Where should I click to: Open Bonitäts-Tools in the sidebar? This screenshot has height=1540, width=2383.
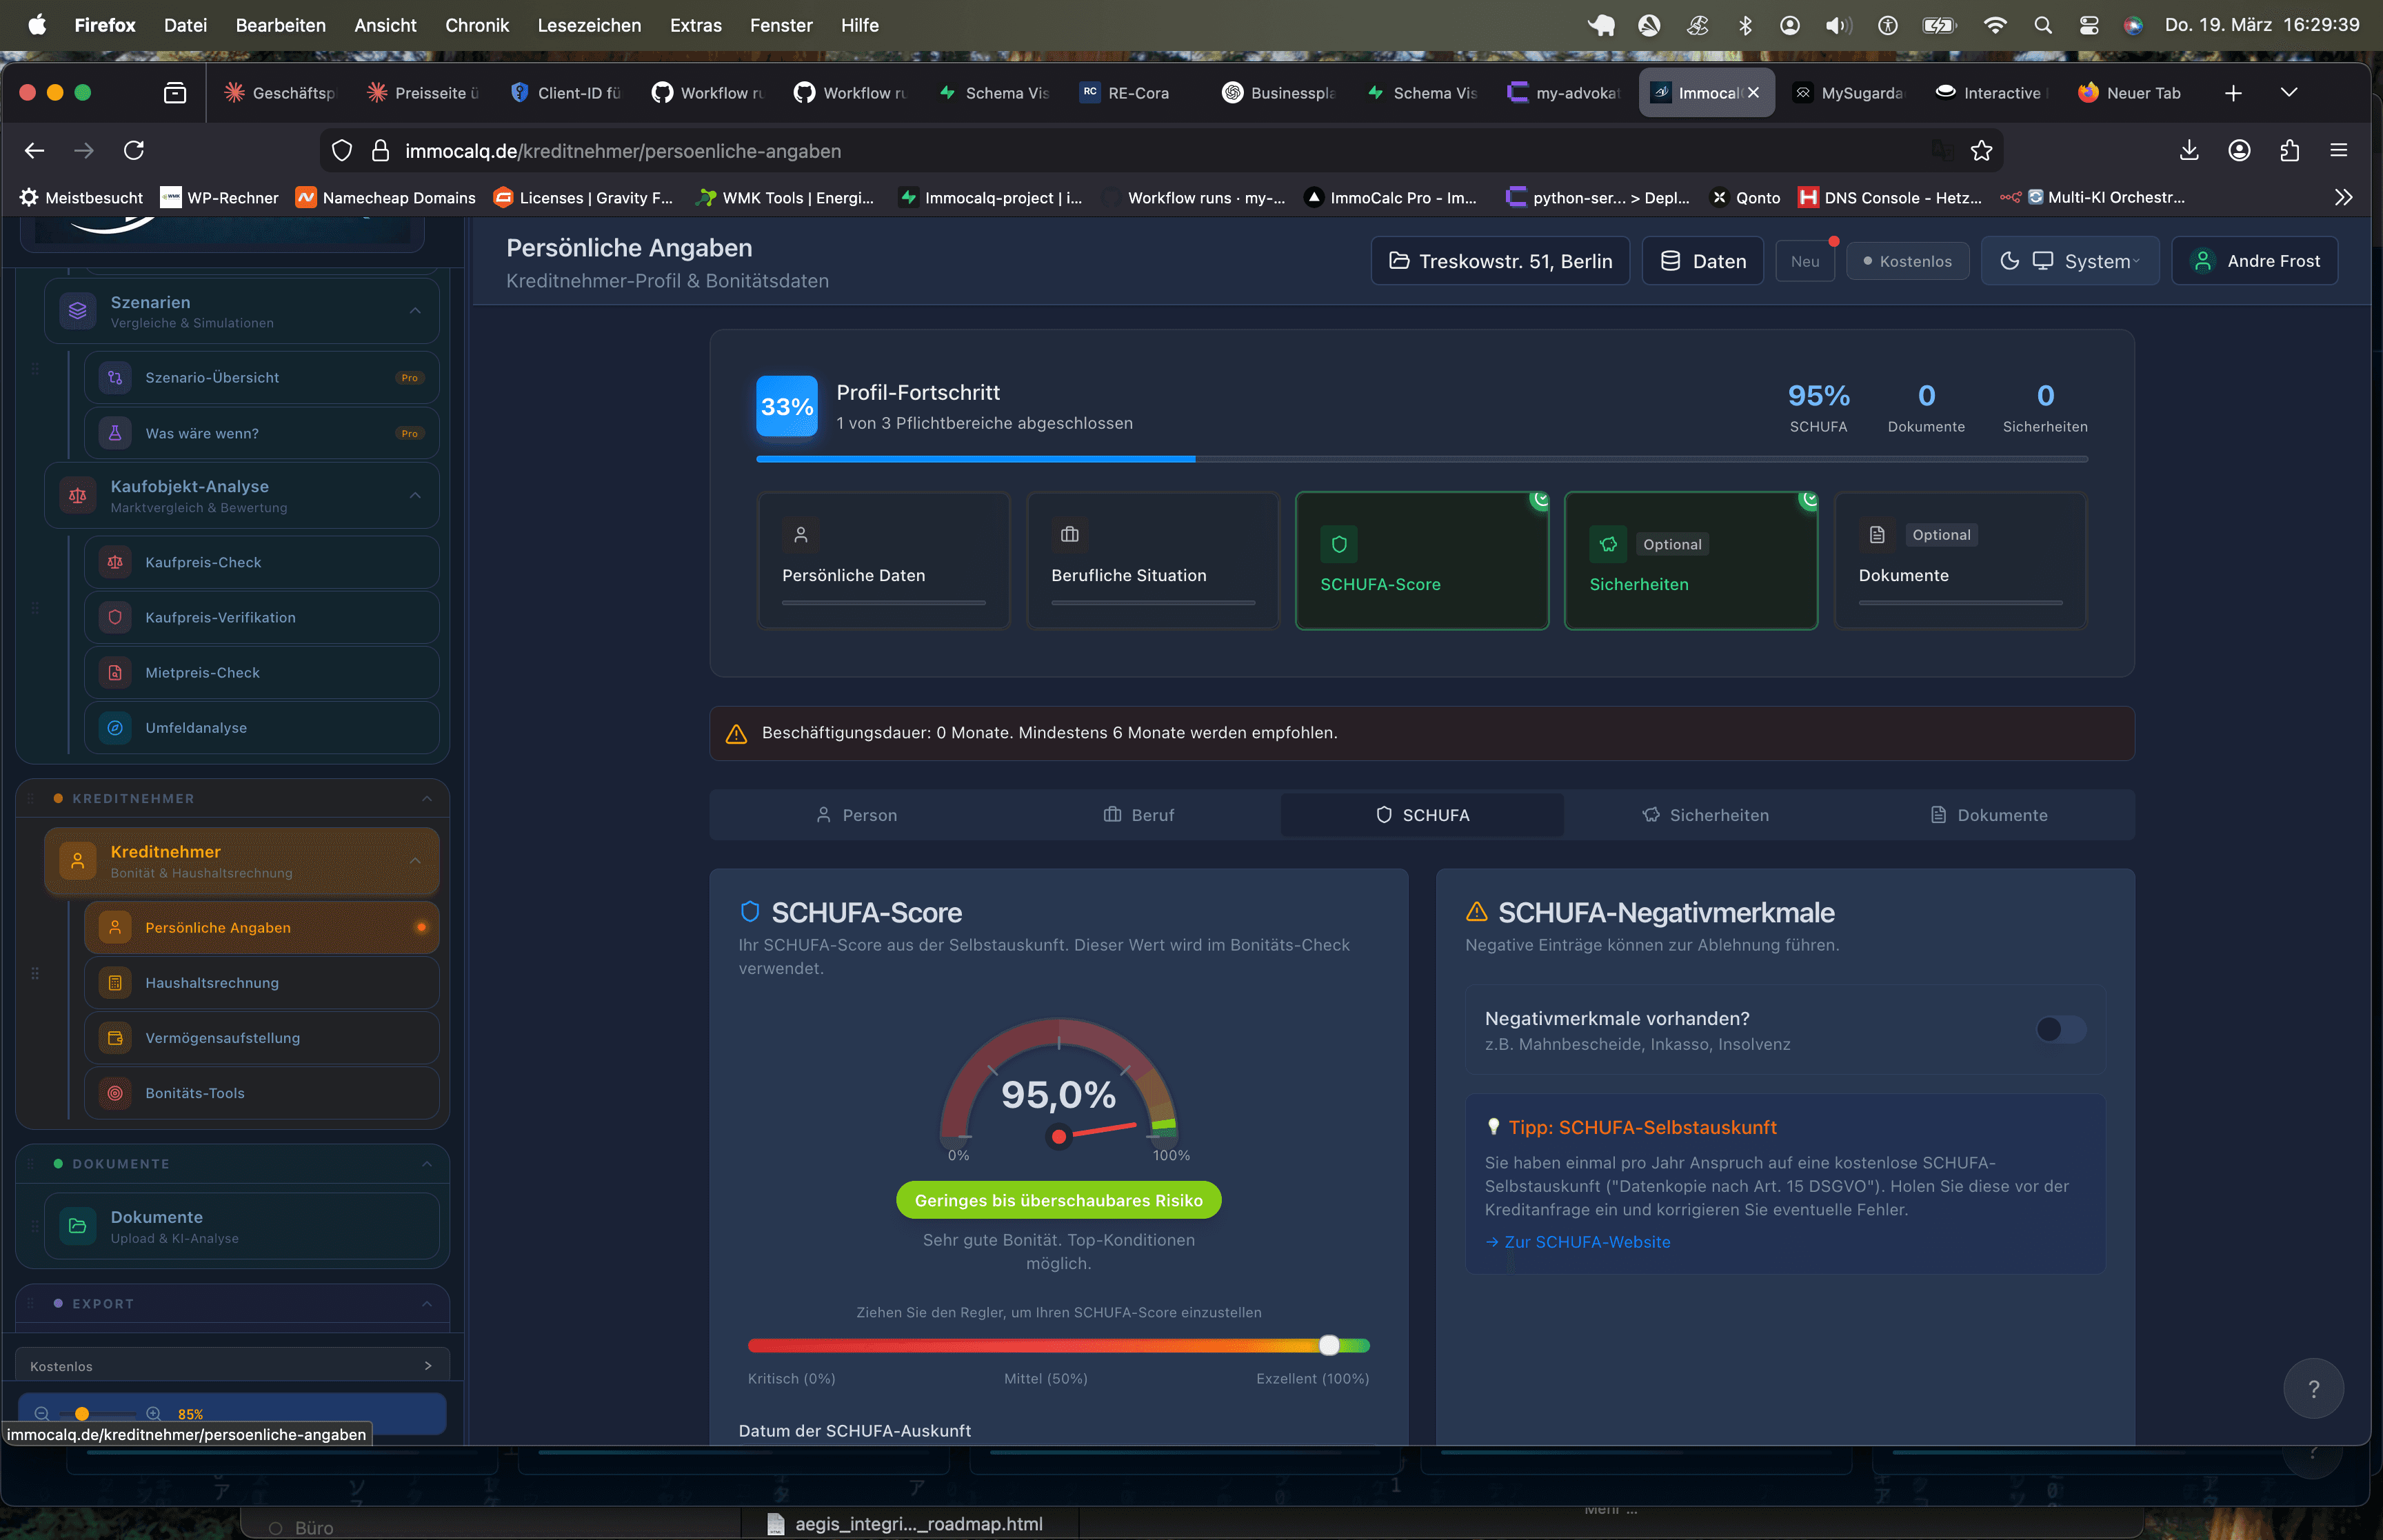click(262, 1092)
